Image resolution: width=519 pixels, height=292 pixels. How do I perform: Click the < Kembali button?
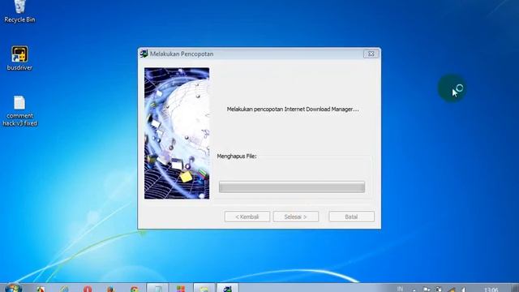247,217
